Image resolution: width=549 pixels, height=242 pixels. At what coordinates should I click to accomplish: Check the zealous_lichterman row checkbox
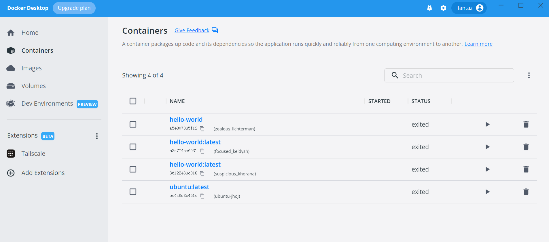click(133, 124)
